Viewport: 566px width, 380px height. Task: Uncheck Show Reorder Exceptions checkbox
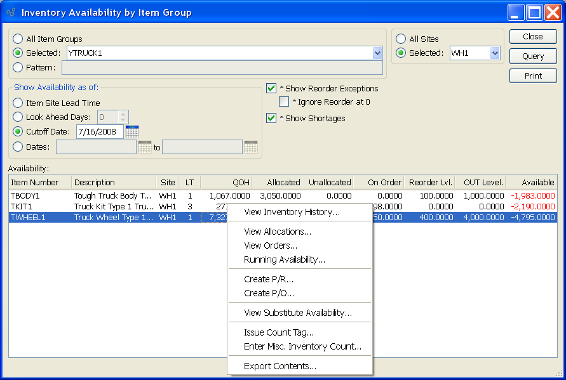coord(272,89)
